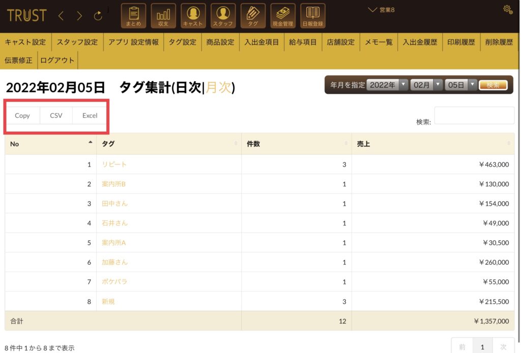Switch to 月次 monthly view

(219, 87)
